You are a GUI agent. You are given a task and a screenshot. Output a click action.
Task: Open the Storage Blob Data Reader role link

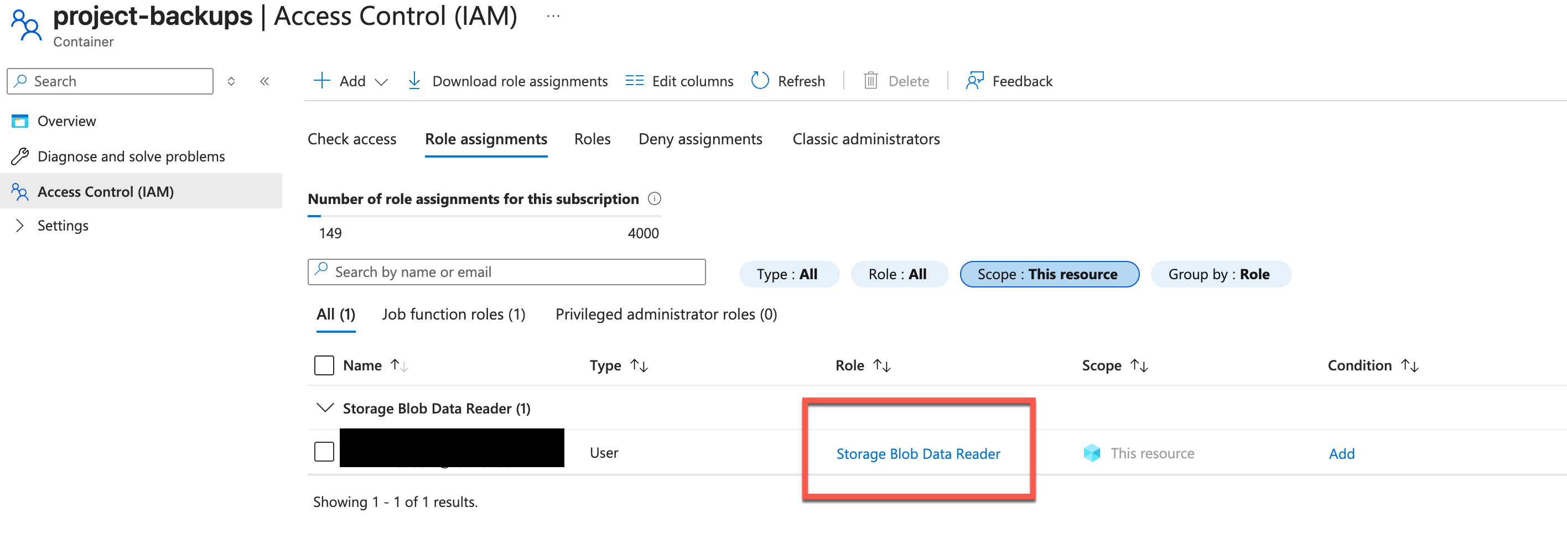pyautogui.click(x=917, y=453)
